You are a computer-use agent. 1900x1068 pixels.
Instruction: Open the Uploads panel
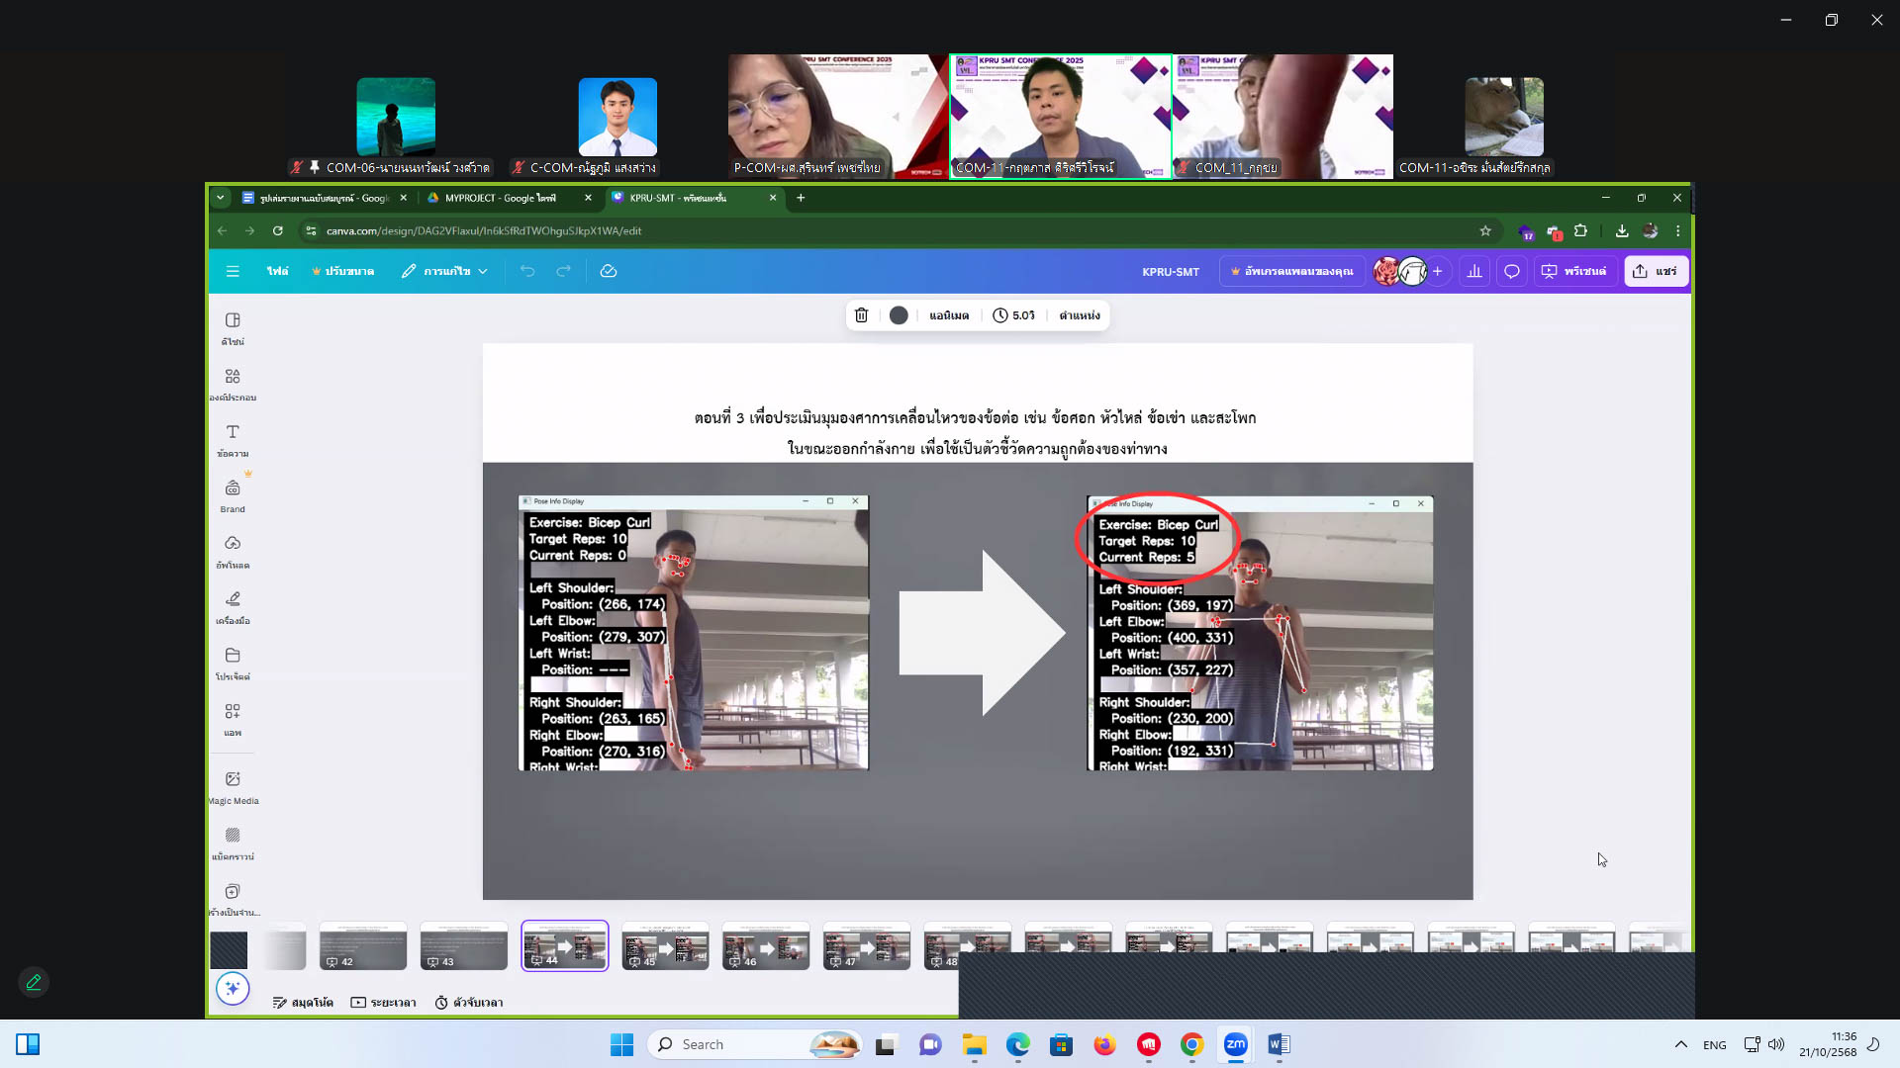(x=233, y=551)
